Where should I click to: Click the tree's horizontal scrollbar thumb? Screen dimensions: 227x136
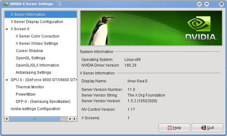(34, 119)
